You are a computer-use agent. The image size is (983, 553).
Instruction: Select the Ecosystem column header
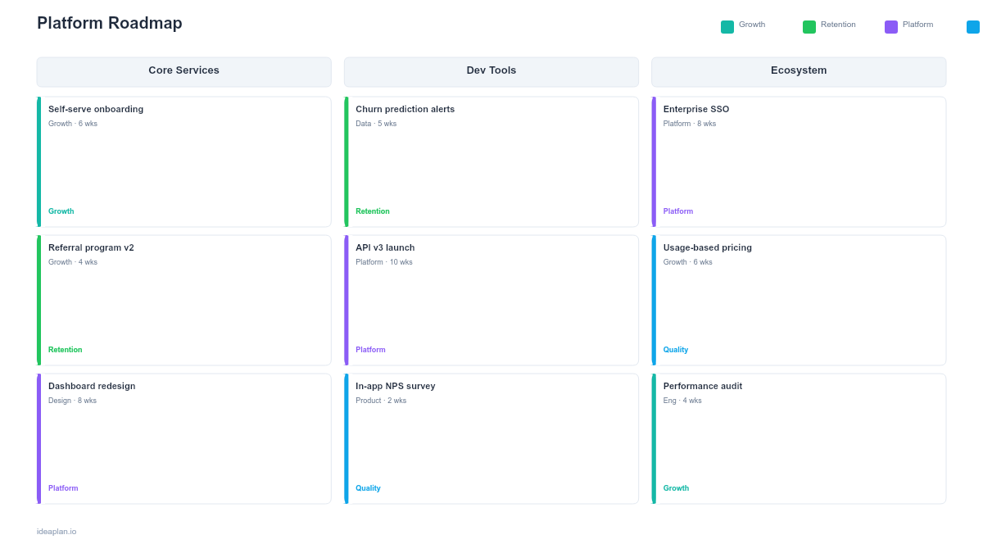tap(799, 71)
